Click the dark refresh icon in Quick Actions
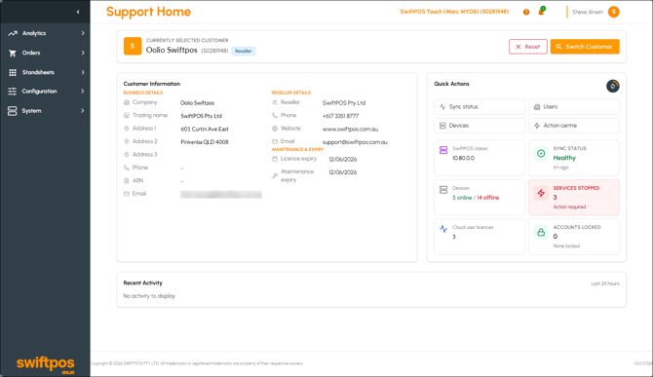 [613, 86]
